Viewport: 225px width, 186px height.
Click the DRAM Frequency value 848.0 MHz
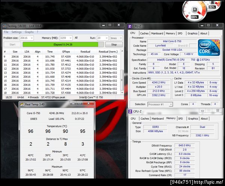click(x=184, y=145)
